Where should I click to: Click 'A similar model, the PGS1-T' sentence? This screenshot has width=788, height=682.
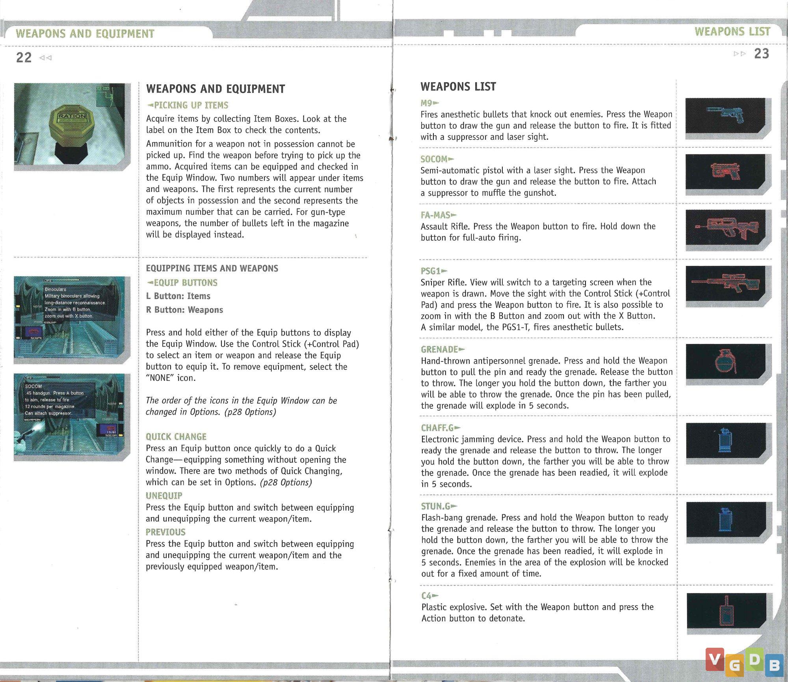tap(522, 327)
